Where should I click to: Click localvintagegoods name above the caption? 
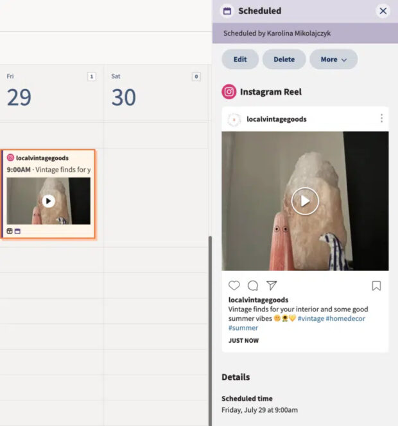[258, 300]
